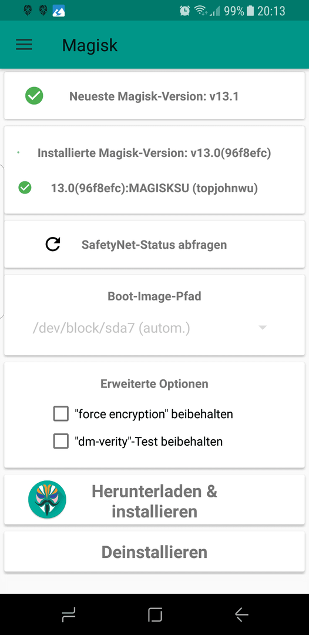
Task: Enable "force encryption" beibehalten checkbox
Action: coord(61,415)
